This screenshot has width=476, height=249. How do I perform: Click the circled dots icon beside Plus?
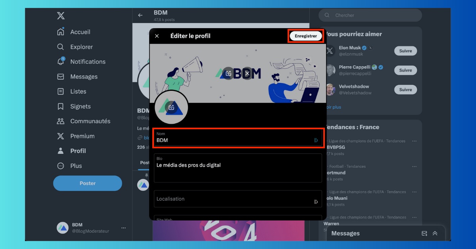61,166
